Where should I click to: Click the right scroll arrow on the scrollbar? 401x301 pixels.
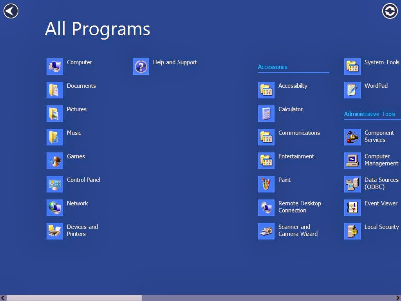397,298
